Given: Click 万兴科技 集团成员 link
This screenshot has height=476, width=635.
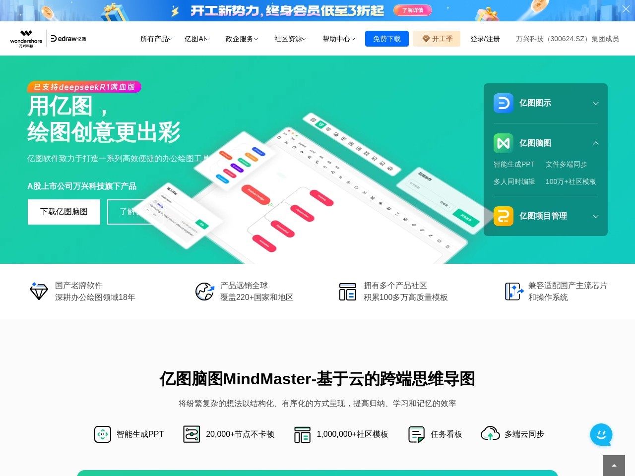Looking at the screenshot, I should pos(568,39).
